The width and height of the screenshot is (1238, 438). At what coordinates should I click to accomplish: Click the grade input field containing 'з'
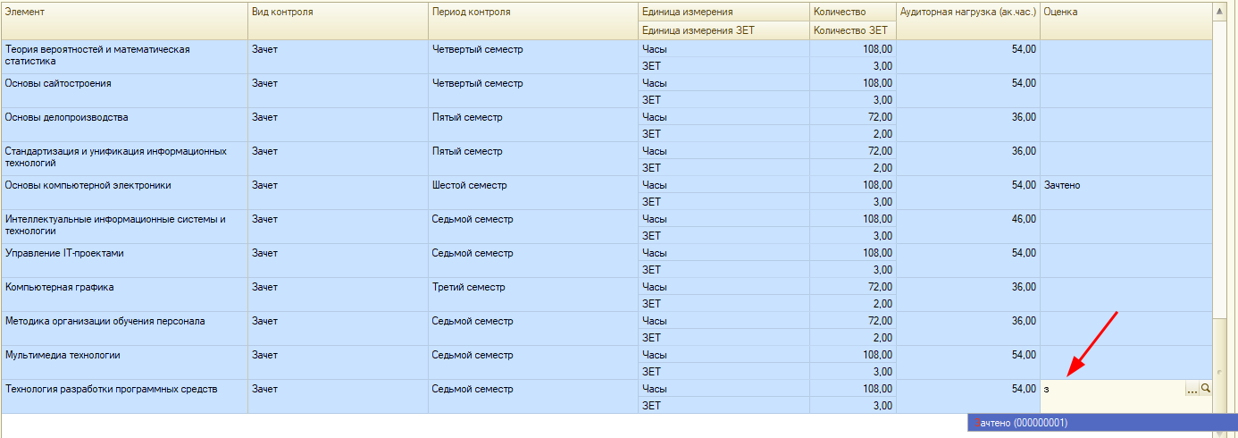(1111, 389)
